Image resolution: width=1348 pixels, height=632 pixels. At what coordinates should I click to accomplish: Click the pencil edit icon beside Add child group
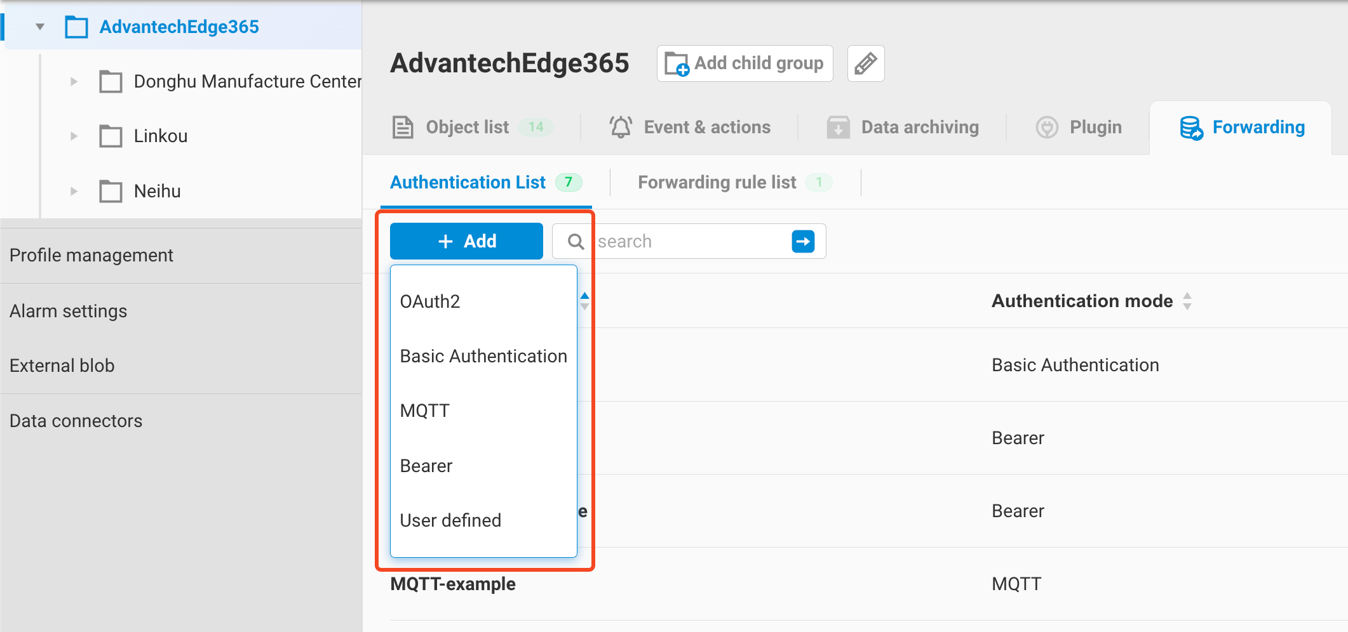[866, 63]
